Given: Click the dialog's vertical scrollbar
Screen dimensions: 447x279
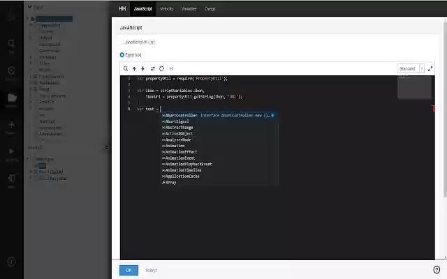Looking at the screenshot, I should coord(445,108).
